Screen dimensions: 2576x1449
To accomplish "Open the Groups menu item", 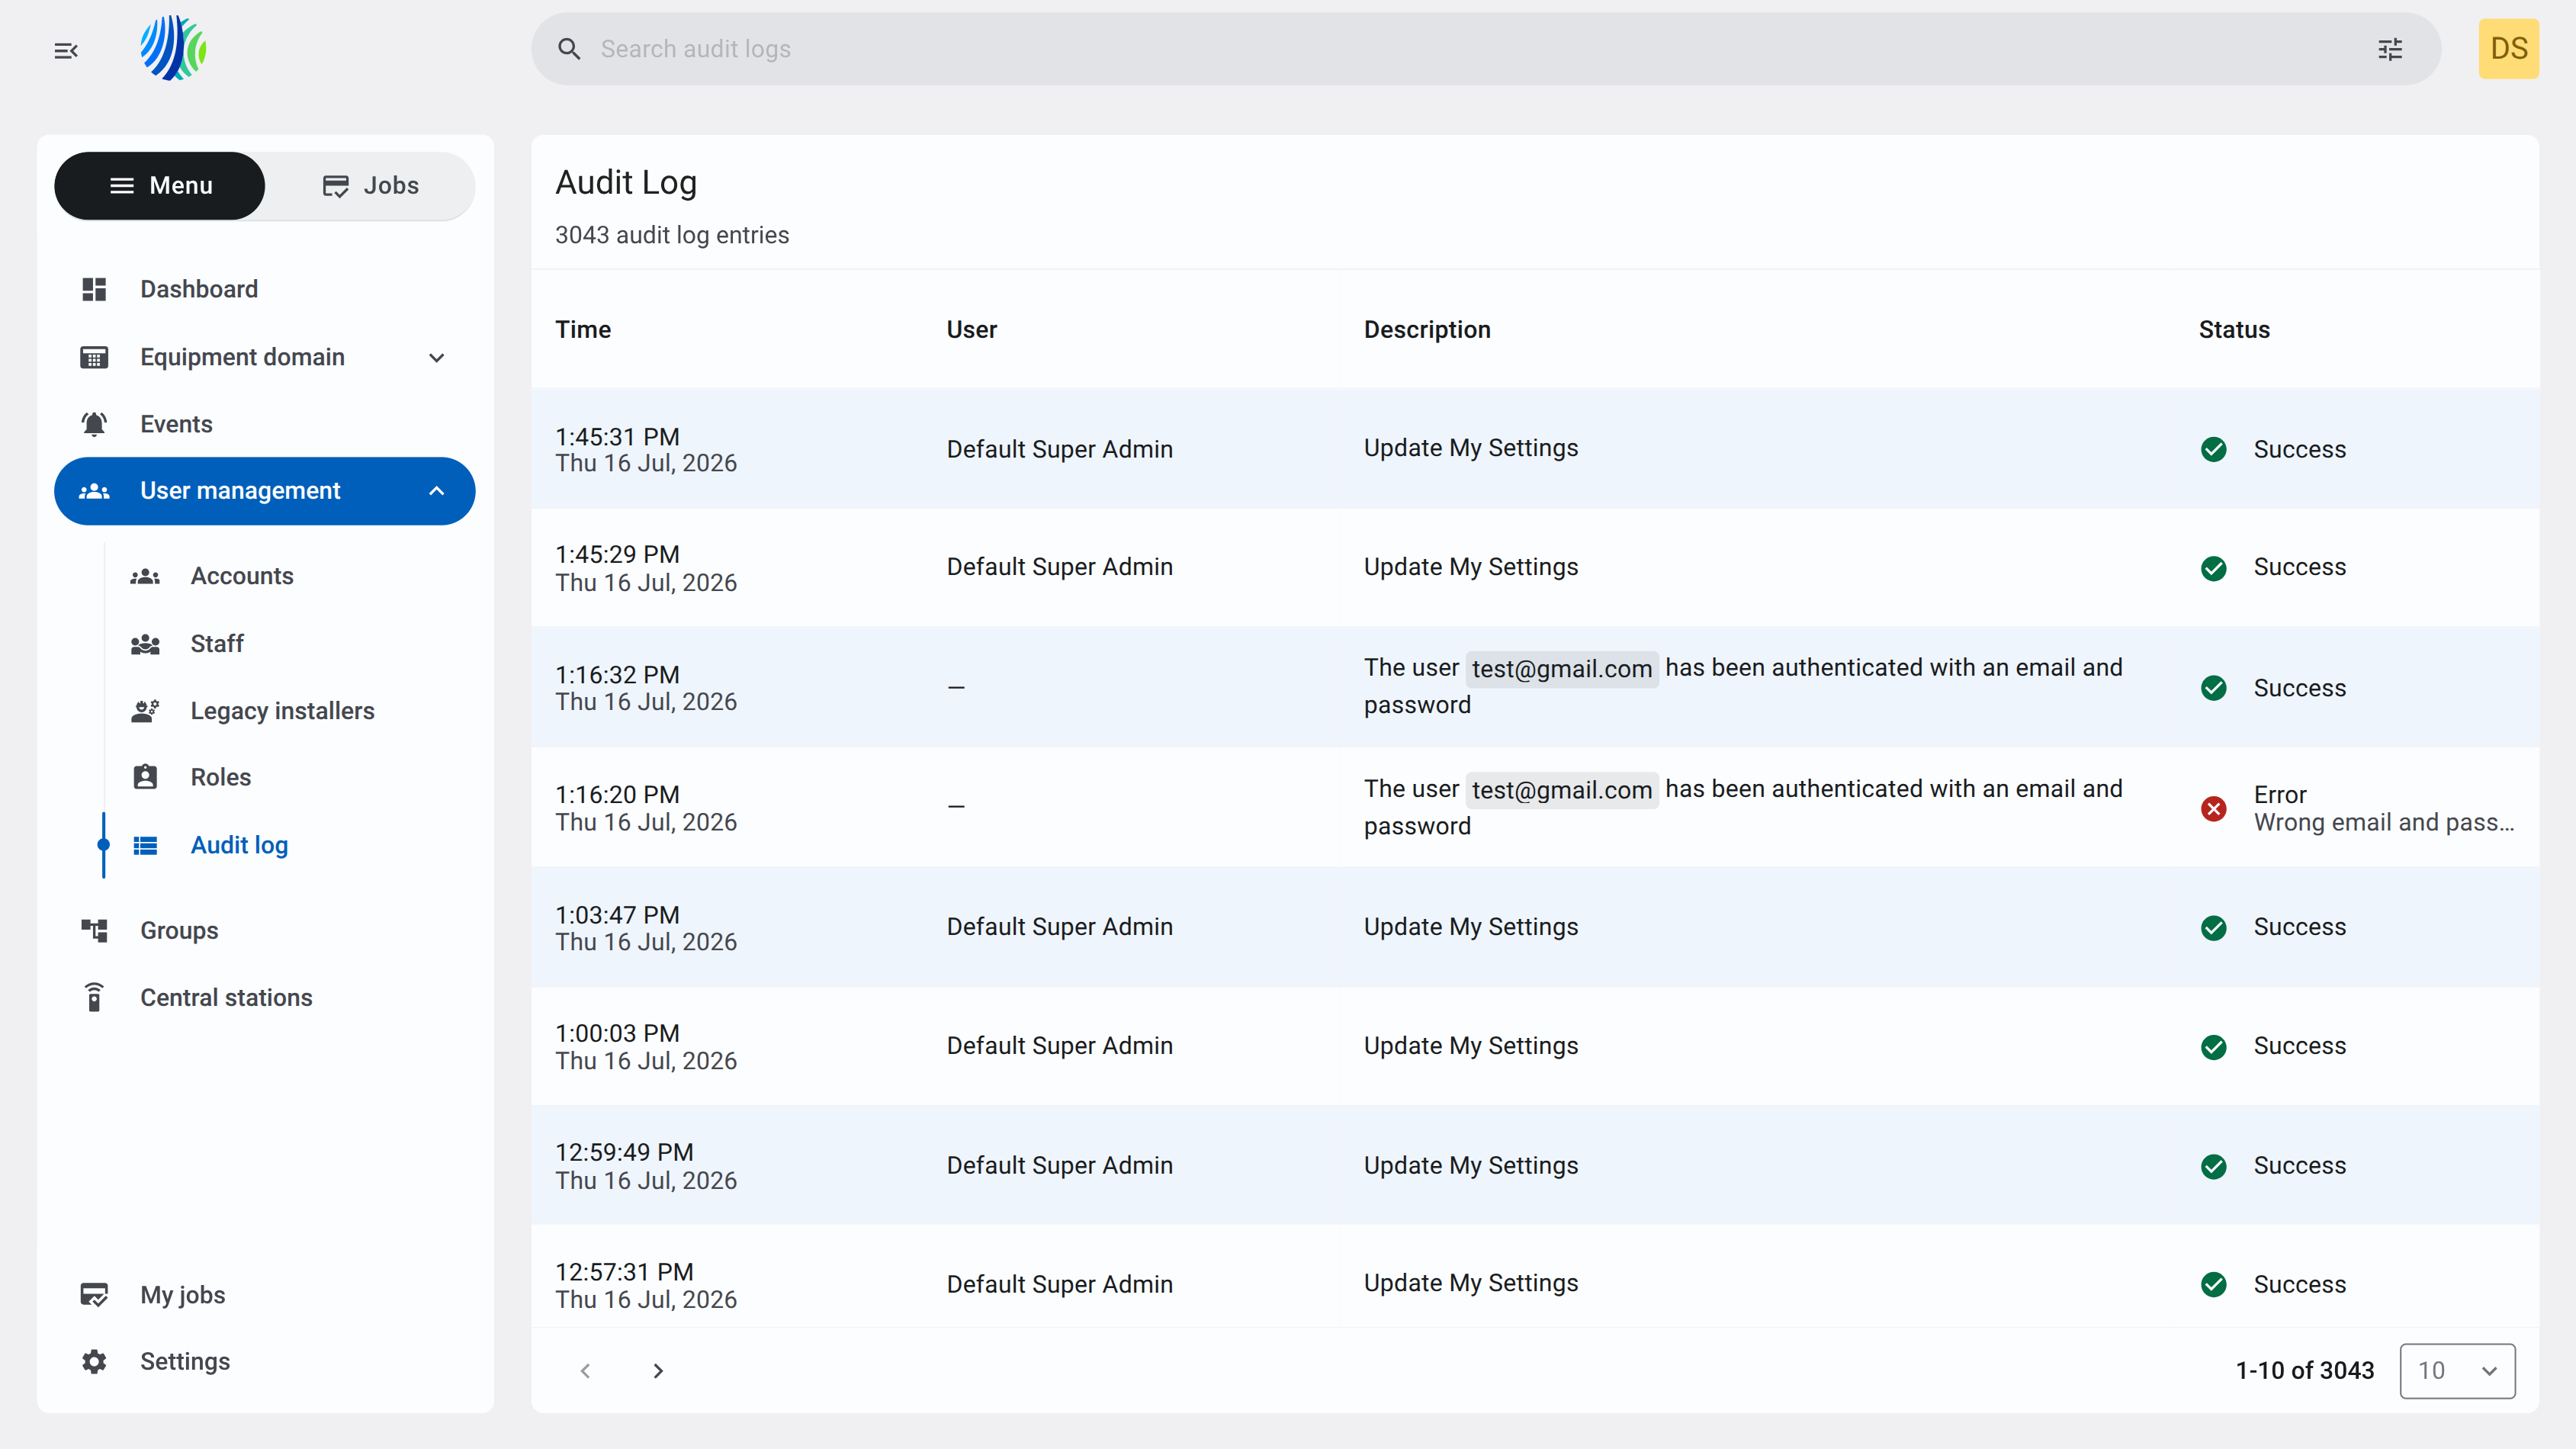I will [265, 931].
